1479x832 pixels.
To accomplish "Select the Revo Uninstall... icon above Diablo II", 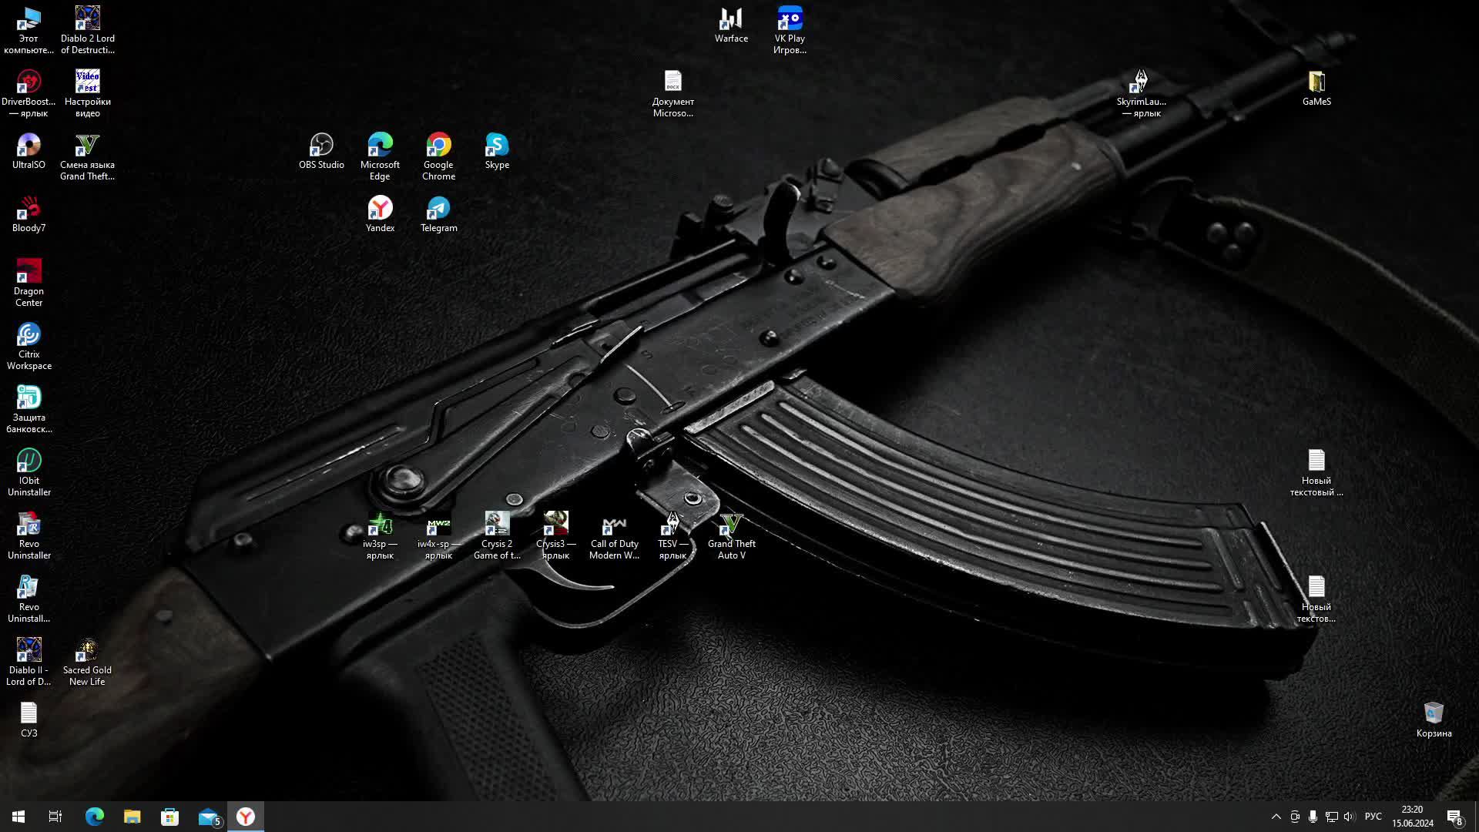I will pos(29,599).
